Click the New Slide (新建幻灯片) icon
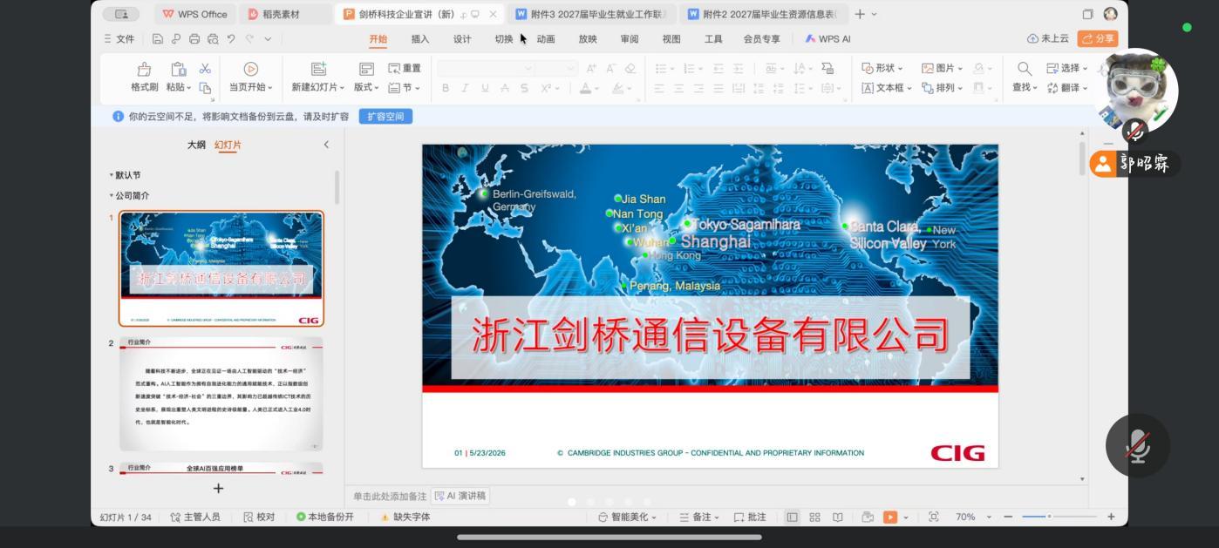The image size is (1219, 548). [x=318, y=69]
